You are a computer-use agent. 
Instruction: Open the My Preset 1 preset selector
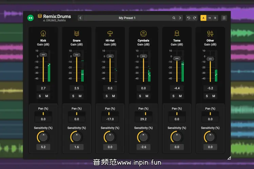coord(127,18)
